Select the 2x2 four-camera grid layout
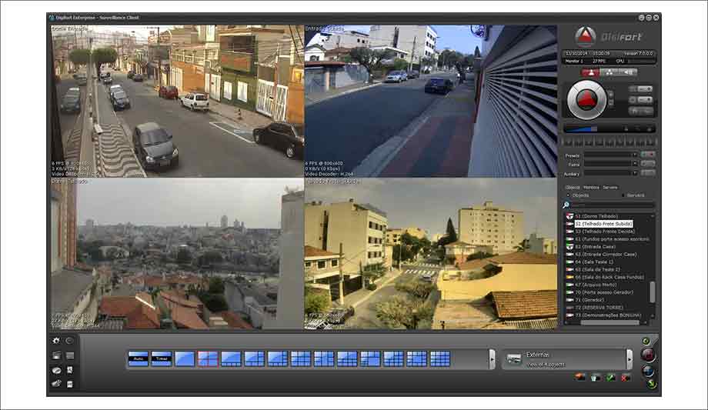This screenshot has width=708, height=410. click(x=208, y=358)
